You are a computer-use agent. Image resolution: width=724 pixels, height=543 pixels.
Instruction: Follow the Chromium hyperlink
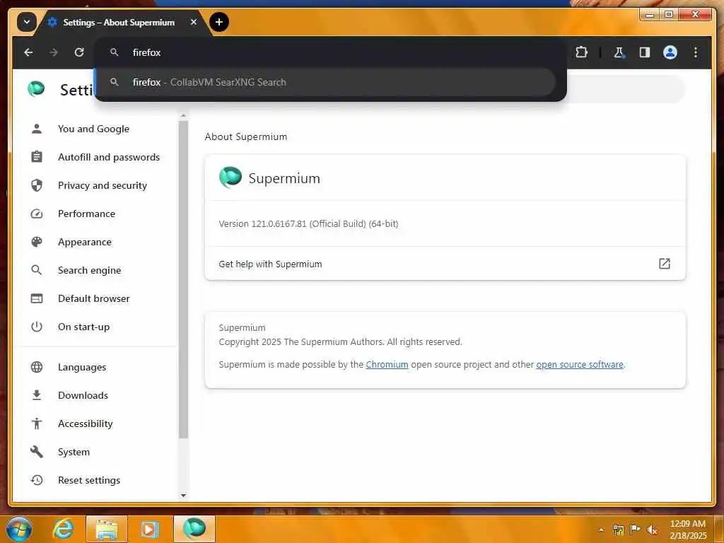click(x=387, y=364)
